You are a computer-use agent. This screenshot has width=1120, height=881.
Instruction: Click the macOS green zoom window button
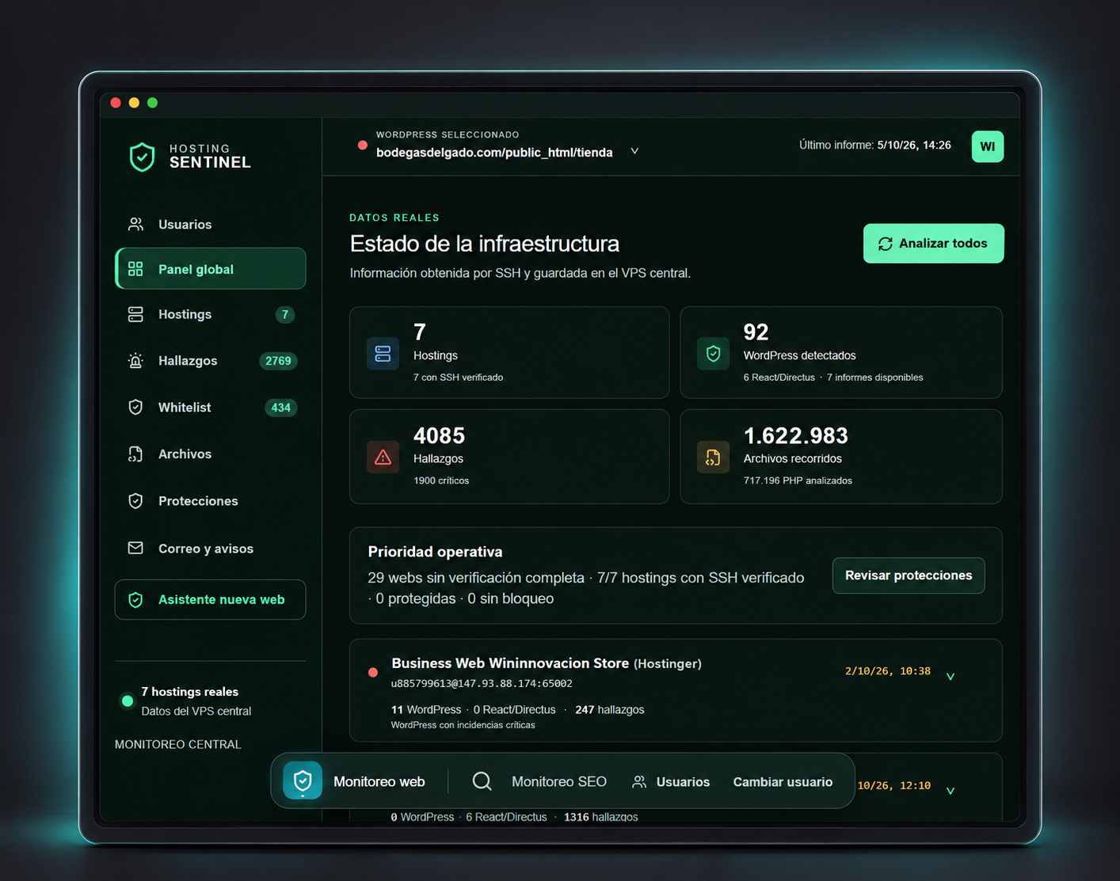(x=153, y=103)
